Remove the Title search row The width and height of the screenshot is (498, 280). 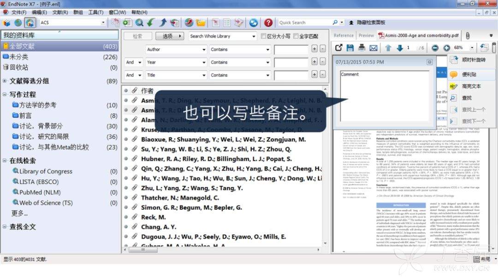click(322, 75)
